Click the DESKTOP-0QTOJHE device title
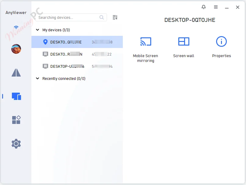246x185 pixels. [x=190, y=20]
